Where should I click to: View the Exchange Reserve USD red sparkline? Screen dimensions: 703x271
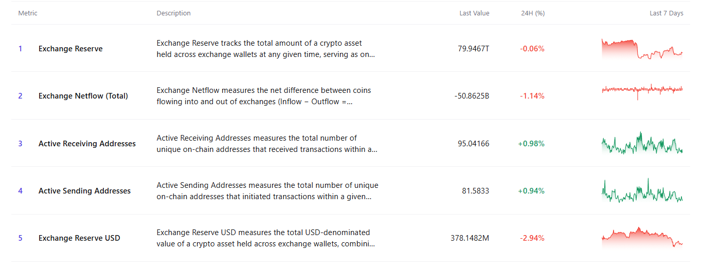[642, 238]
